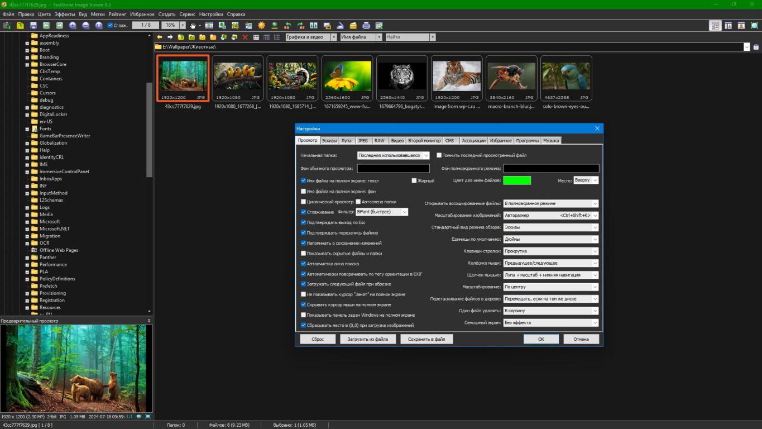Click the Сохранить в файл button
762x429 pixels.
click(426, 339)
